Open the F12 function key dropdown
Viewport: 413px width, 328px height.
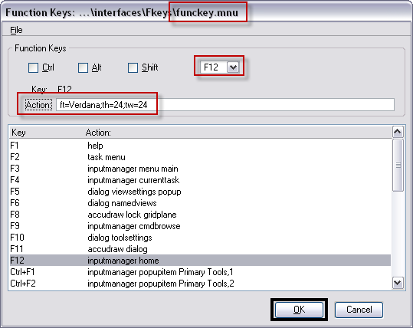pyautogui.click(x=233, y=67)
